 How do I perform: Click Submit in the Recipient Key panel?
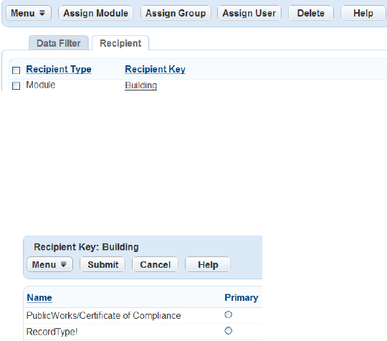click(103, 264)
